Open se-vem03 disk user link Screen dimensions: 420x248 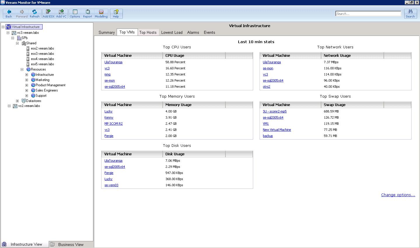pos(111,185)
